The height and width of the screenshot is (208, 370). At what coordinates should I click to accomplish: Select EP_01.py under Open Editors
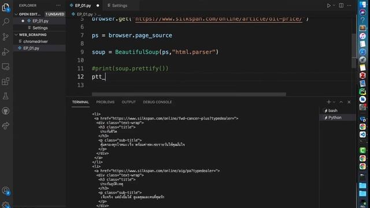[40, 21]
